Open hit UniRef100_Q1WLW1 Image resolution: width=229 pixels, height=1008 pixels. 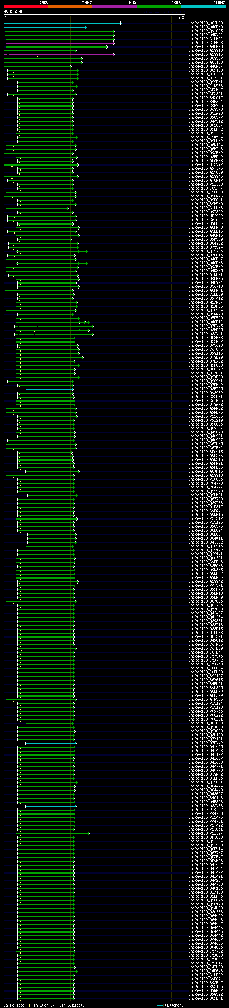coord(205,275)
